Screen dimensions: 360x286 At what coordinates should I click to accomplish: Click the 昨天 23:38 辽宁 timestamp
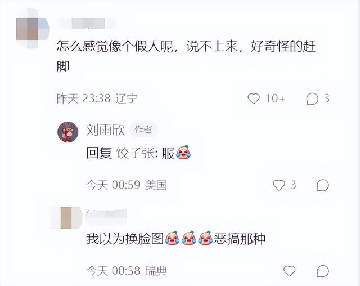coord(97,99)
